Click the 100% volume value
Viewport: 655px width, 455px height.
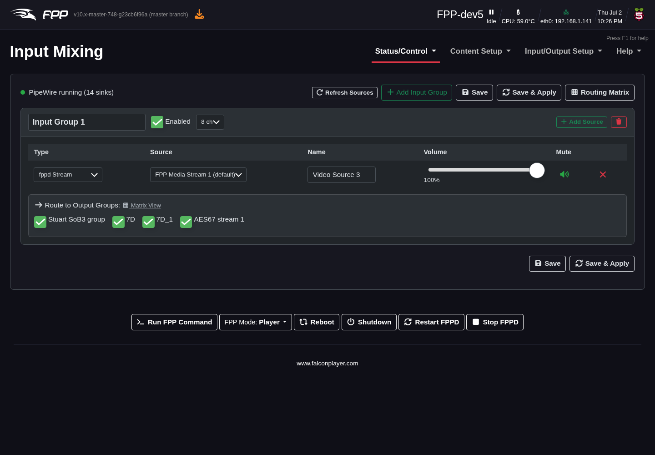click(432, 180)
